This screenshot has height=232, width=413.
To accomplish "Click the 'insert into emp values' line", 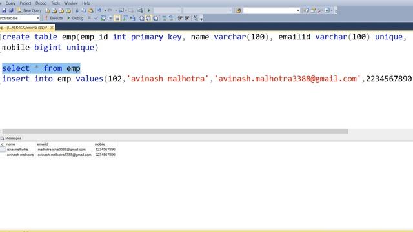I will (x=206, y=79).
